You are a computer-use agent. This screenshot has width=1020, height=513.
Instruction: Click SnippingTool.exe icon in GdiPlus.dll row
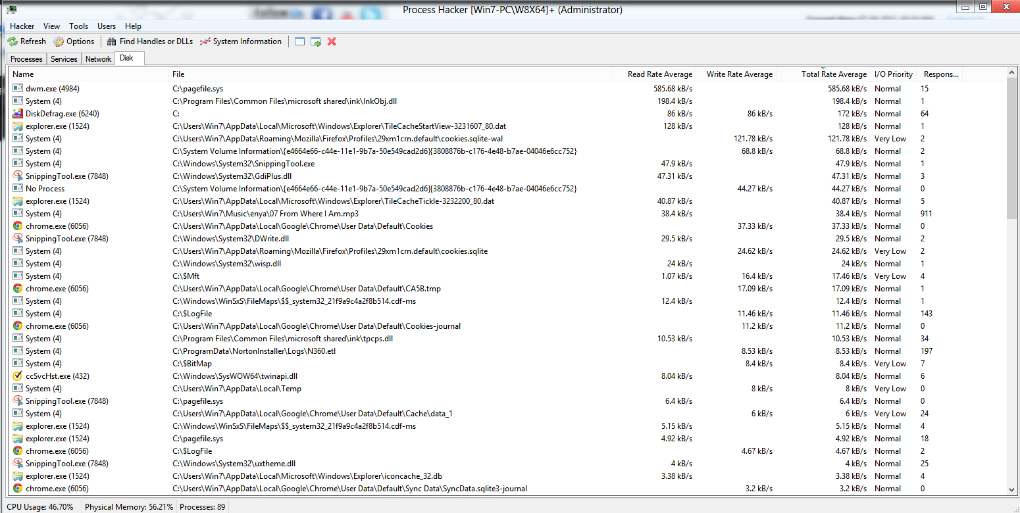point(18,176)
